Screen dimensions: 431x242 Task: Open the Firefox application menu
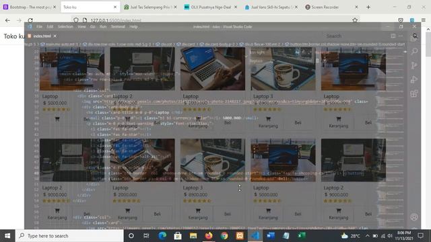pos(424,20)
